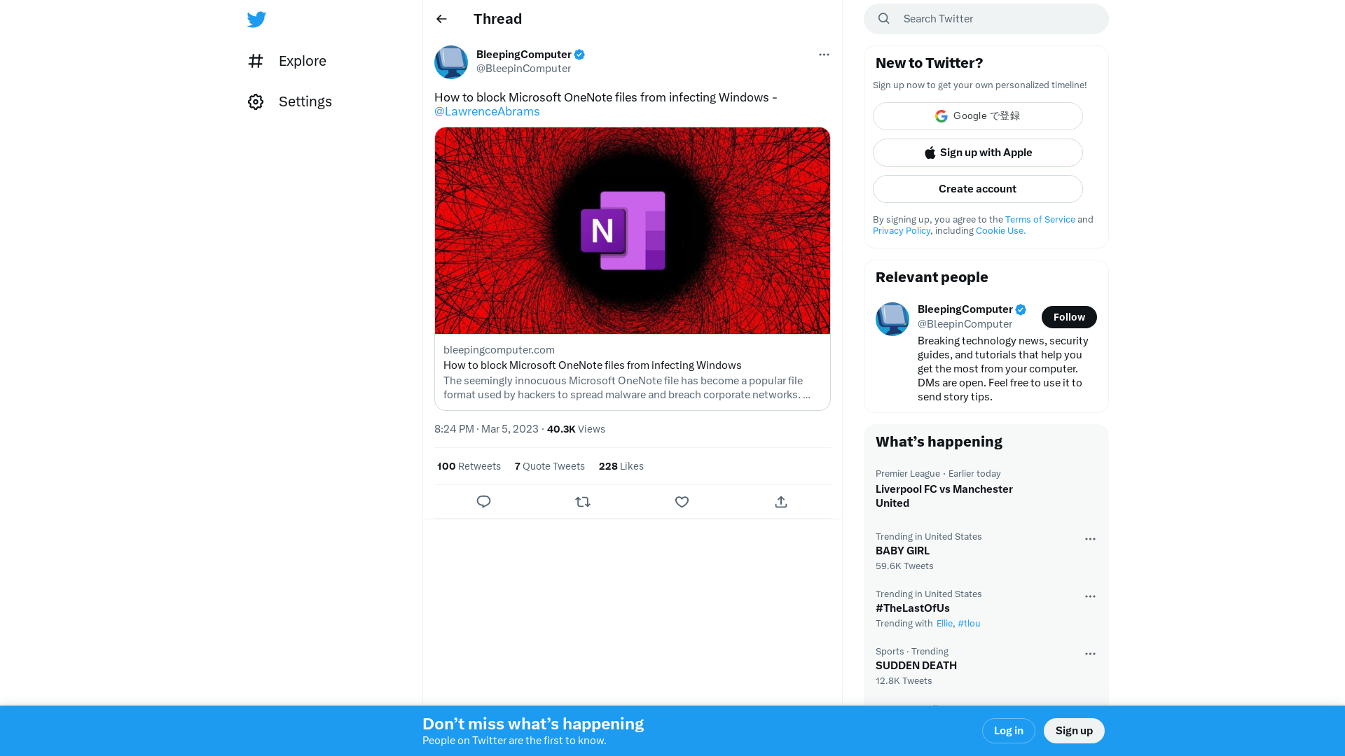Click the 12.8K Tweets count text
The height and width of the screenshot is (756, 1345).
click(x=904, y=681)
